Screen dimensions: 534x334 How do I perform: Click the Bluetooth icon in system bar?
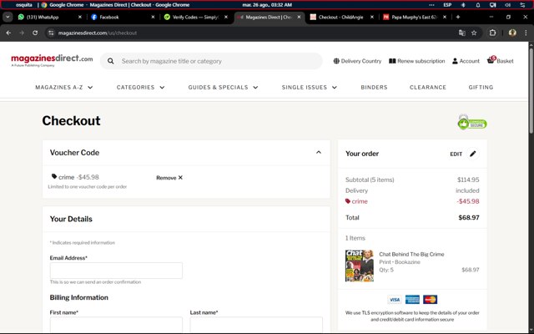pyautogui.click(x=463, y=5)
